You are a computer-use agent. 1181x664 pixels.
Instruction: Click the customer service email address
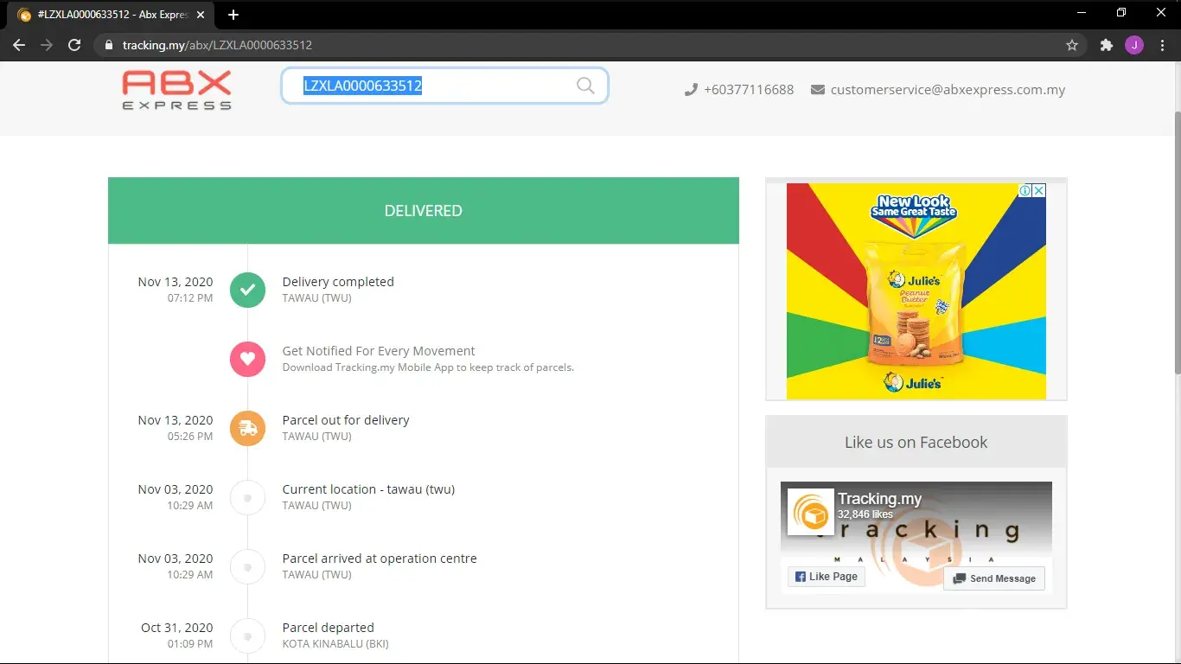pyautogui.click(x=948, y=90)
